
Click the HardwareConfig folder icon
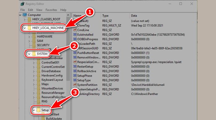pyautogui.click(x=39, y=76)
